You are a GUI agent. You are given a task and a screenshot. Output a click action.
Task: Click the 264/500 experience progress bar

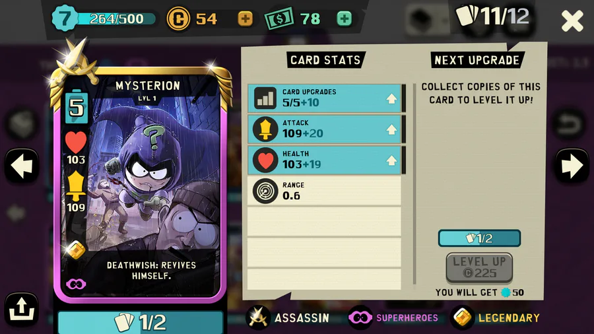tap(117, 18)
